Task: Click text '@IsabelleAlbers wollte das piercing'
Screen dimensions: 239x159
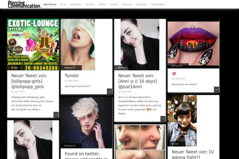Action: tap(138, 101)
